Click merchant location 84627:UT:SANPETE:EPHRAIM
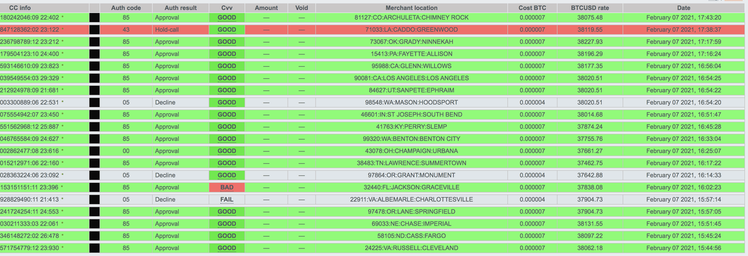Screen dimensions: 748x256 [411, 90]
